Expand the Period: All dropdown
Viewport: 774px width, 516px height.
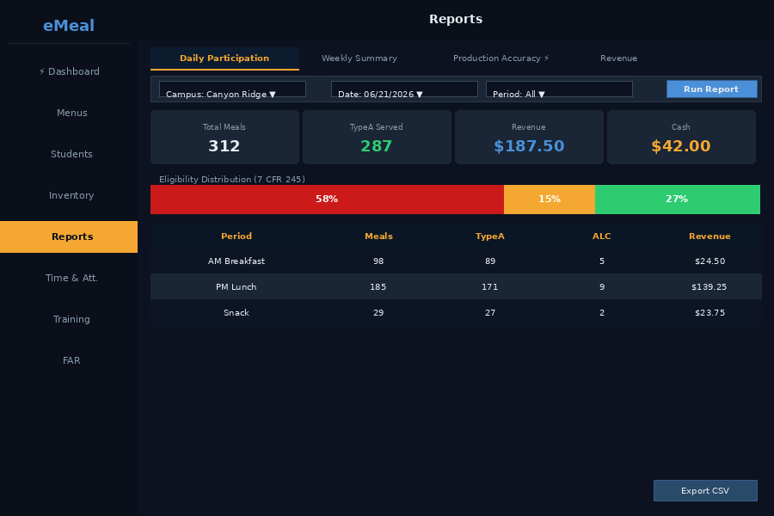559,89
